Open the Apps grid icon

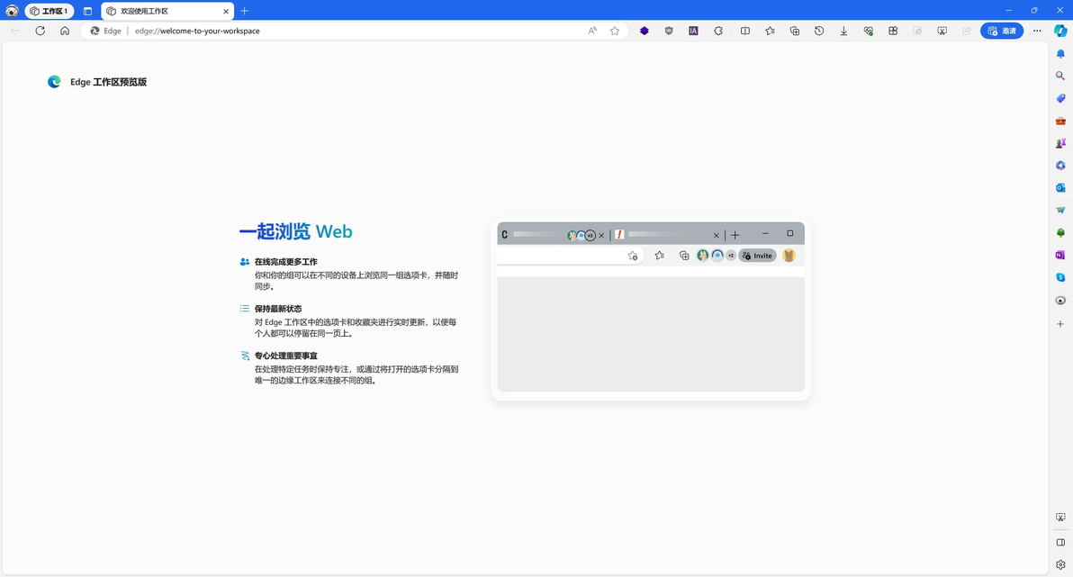893,31
